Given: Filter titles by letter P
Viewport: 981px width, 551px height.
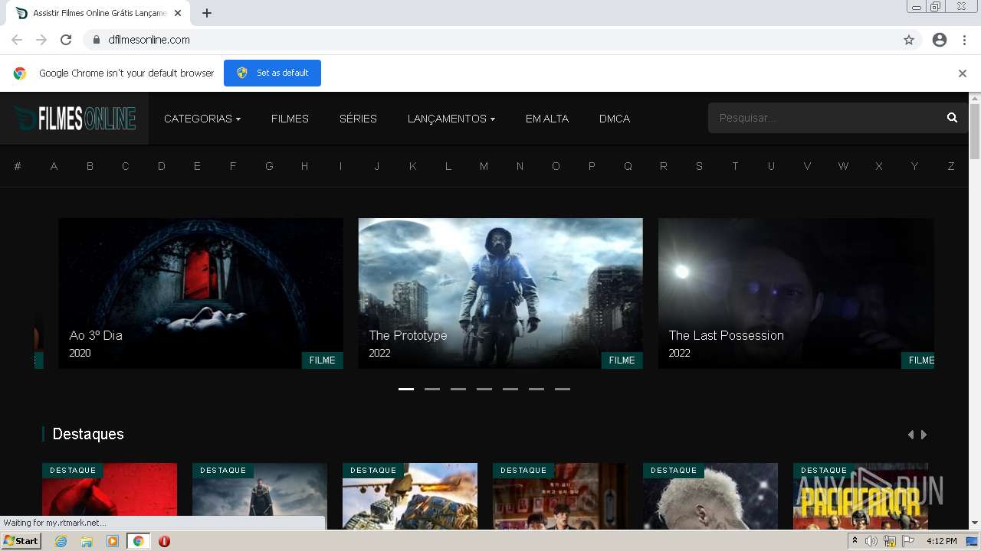Looking at the screenshot, I should [x=592, y=166].
